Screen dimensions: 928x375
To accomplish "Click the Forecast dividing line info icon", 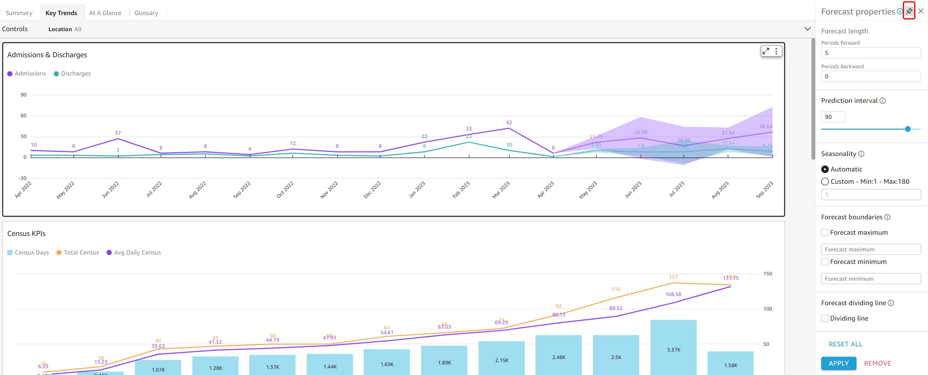I will click(x=891, y=303).
